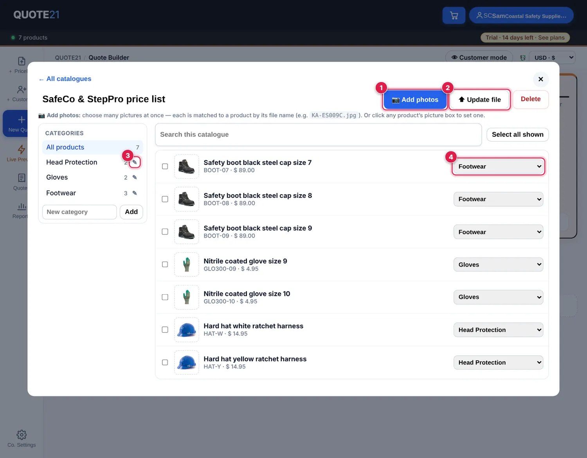Image resolution: width=587 pixels, height=458 pixels.
Task: Click the Update file button
Action: point(480,100)
